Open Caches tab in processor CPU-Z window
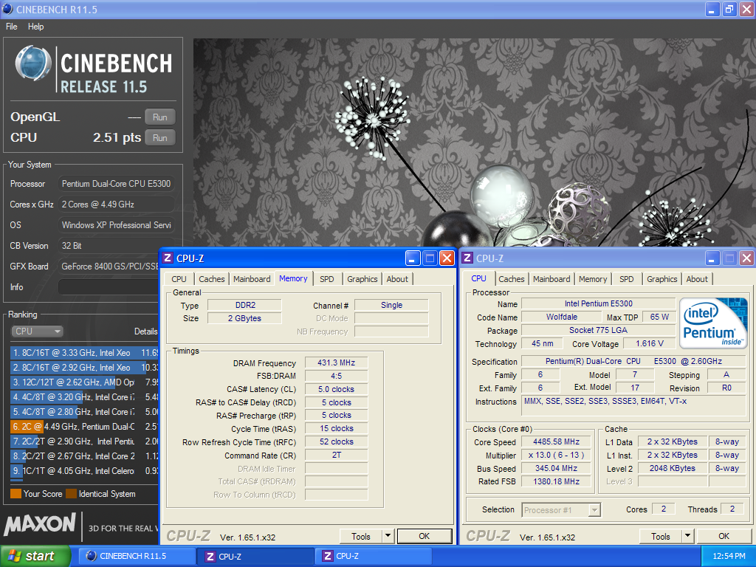The height and width of the screenshot is (567, 756). 512,279
